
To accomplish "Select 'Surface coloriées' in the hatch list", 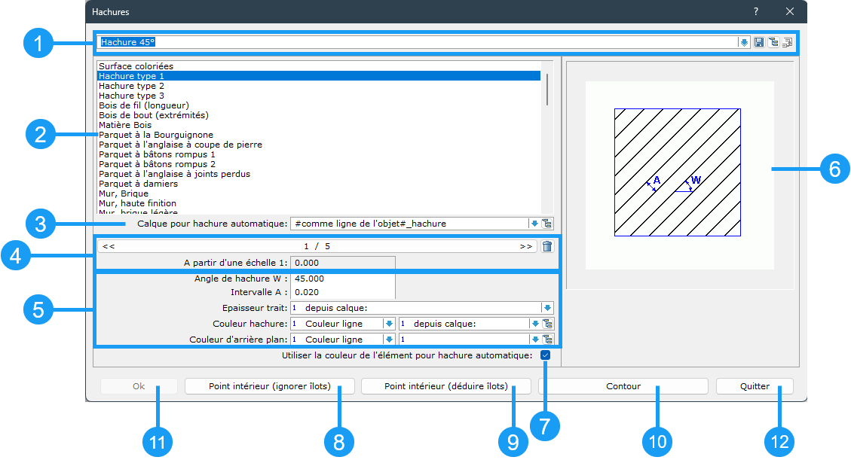I will (x=136, y=66).
